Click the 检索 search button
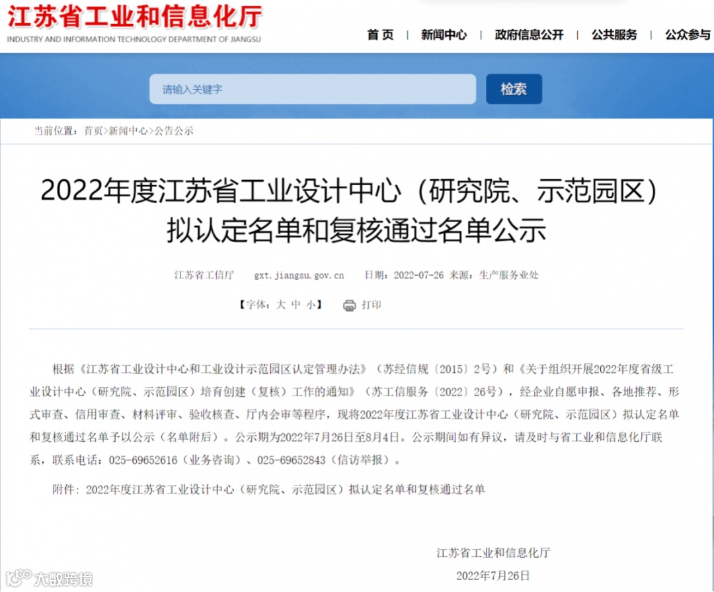The image size is (714, 592). click(x=514, y=89)
